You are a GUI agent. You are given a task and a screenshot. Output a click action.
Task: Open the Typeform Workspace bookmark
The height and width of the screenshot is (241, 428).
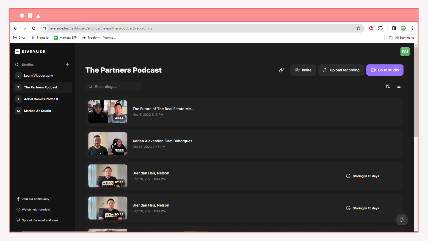99,38
